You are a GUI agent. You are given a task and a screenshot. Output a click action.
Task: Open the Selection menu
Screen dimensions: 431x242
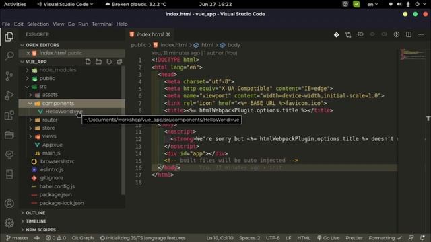[38, 24]
